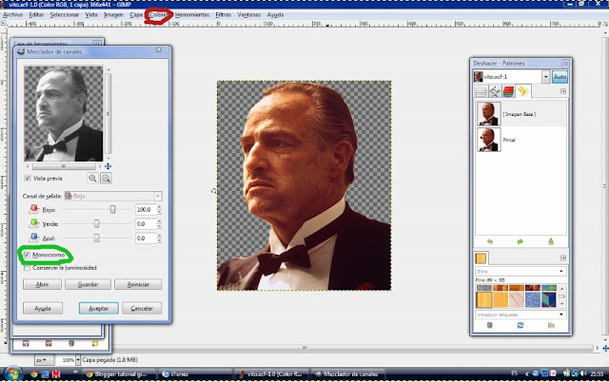Zoom out the channel mixer preview
Viewport: 609px width, 382px height.
tap(92, 178)
